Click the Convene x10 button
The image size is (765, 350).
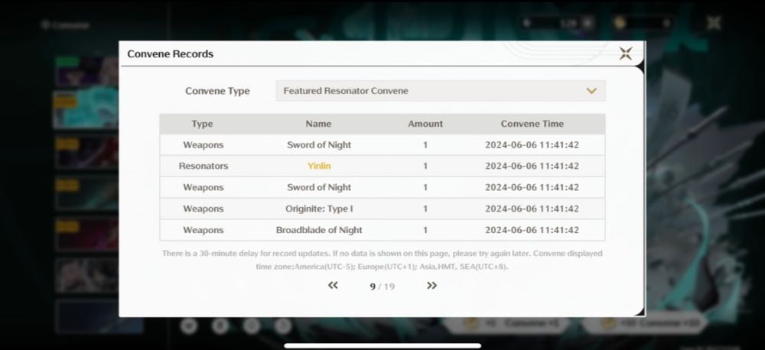pyautogui.click(x=646, y=322)
